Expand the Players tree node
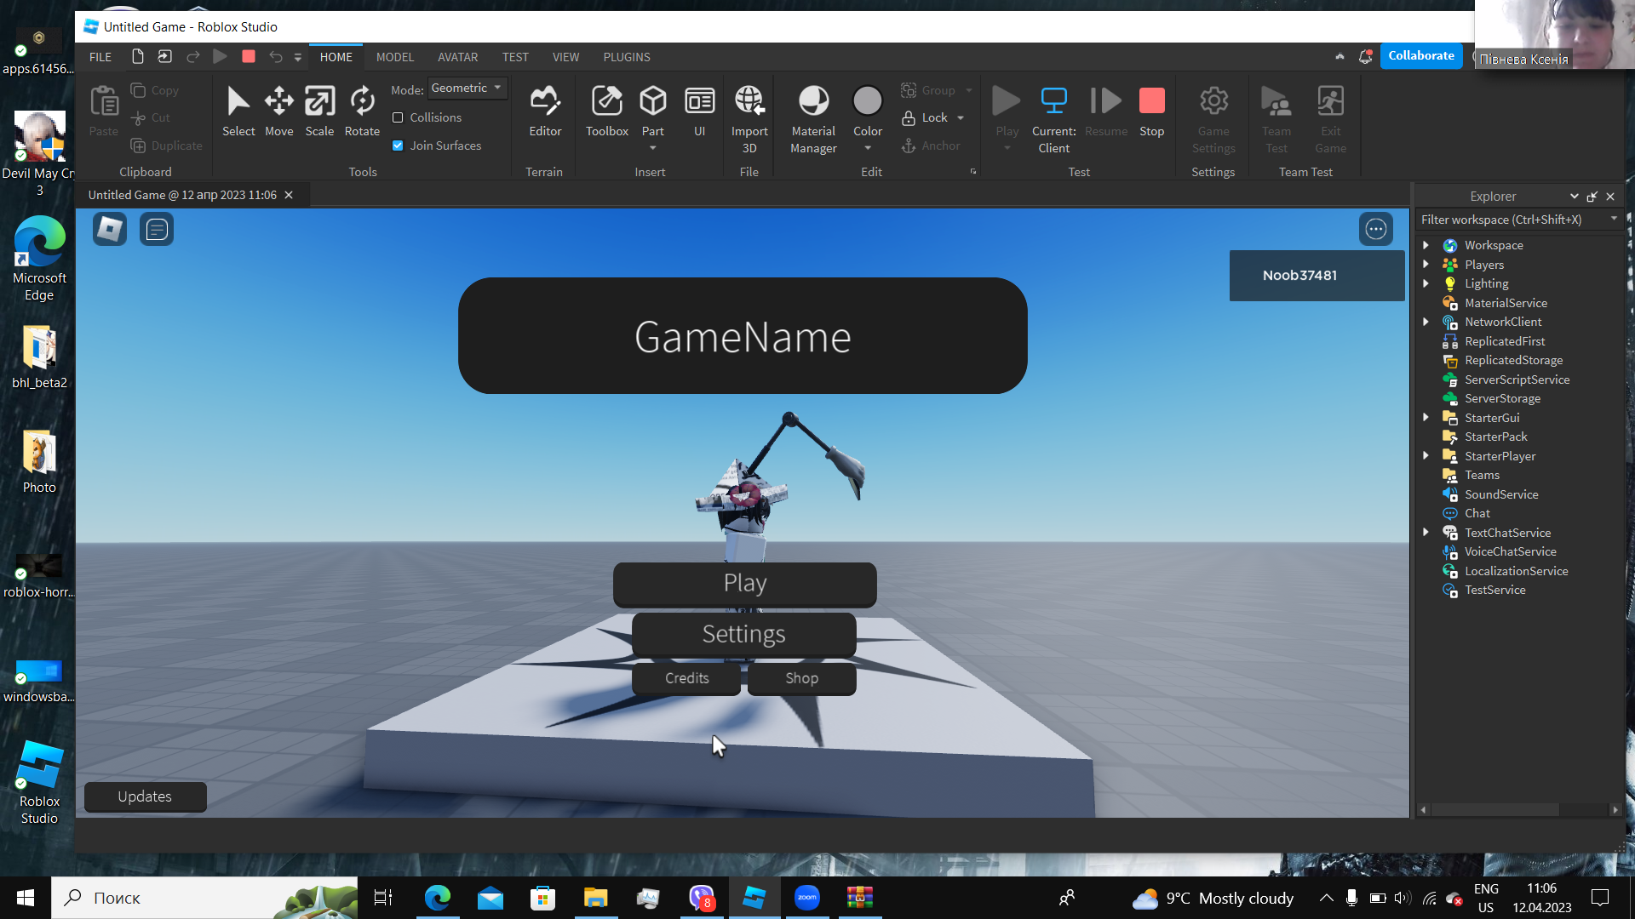 coord(1426,265)
